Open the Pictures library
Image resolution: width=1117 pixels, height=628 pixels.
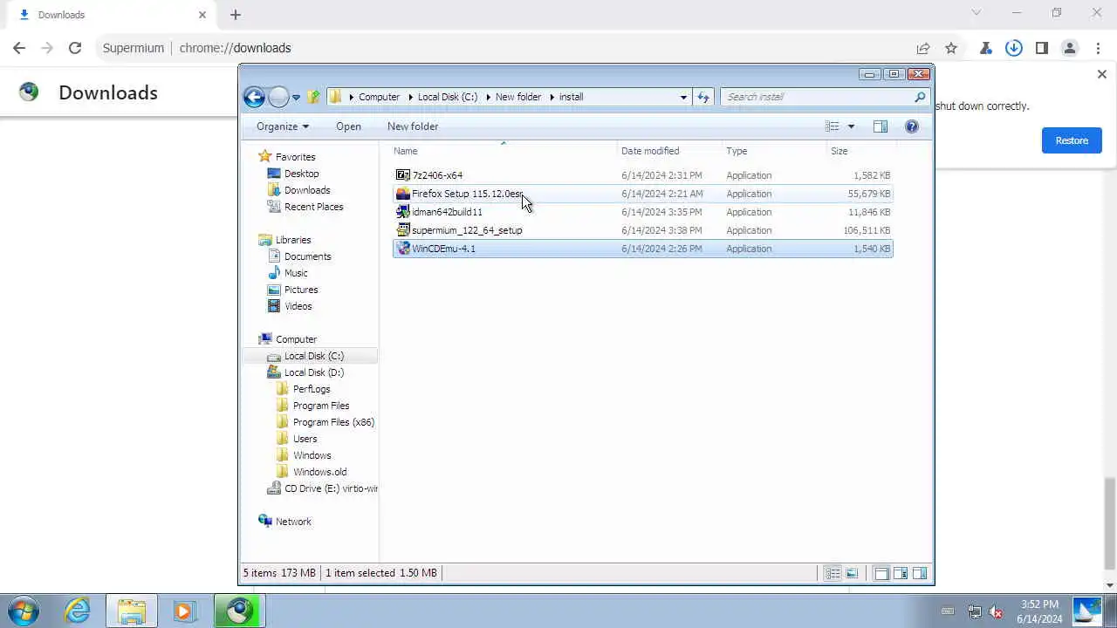click(x=301, y=290)
